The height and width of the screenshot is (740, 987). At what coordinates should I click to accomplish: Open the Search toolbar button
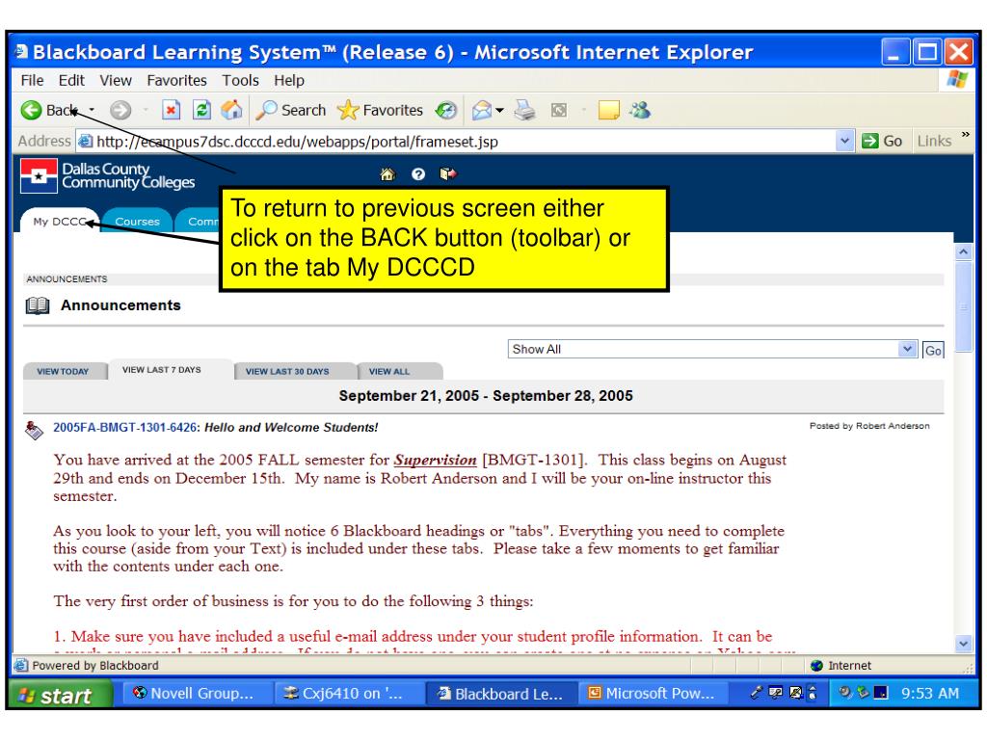[291, 110]
